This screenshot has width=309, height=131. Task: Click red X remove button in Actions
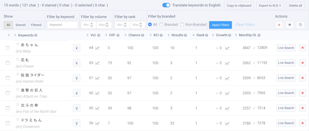click(x=279, y=25)
